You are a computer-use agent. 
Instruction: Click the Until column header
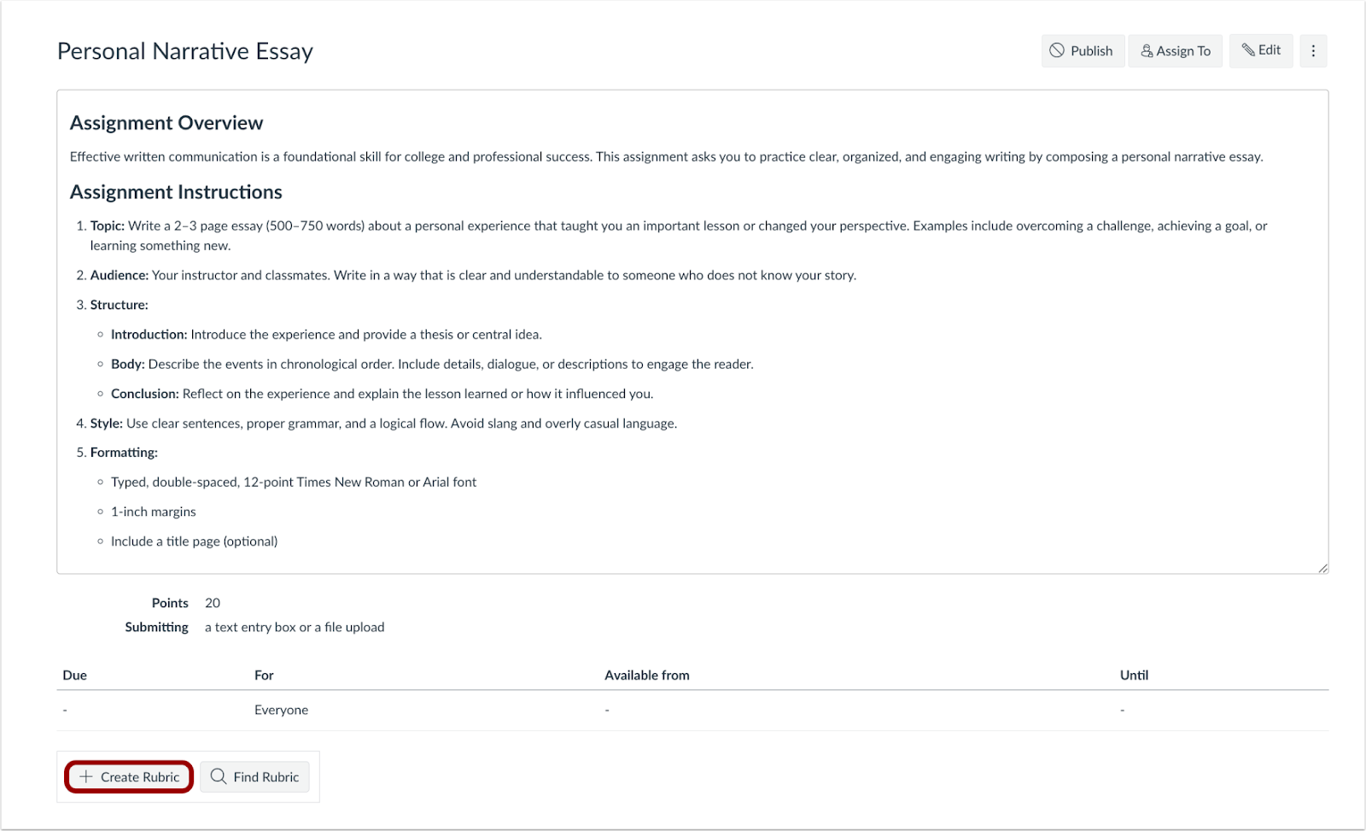[1134, 675]
